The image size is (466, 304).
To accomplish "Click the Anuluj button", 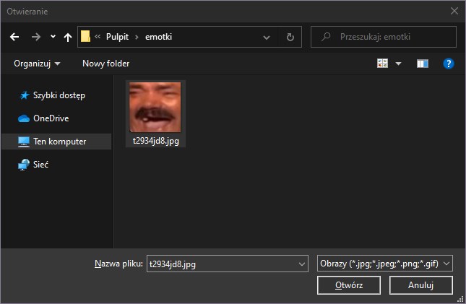I will point(420,285).
